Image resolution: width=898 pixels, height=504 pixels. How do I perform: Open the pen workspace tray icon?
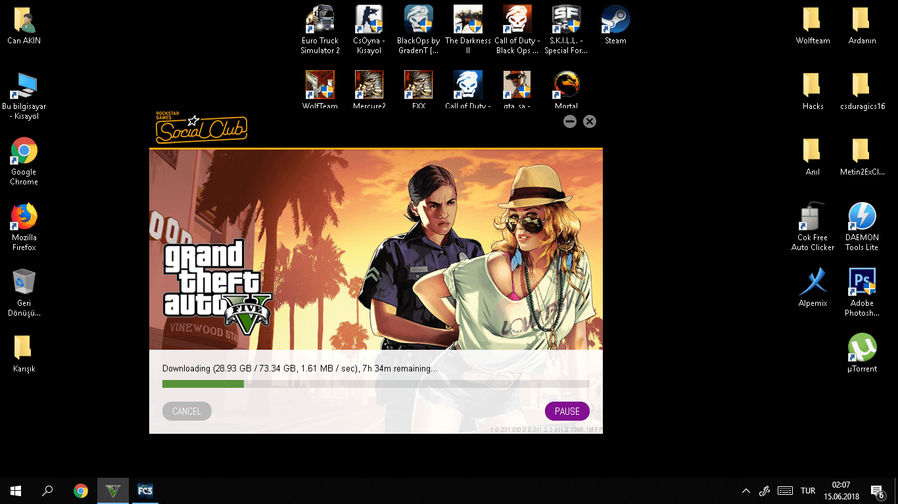tap(765, 491)
